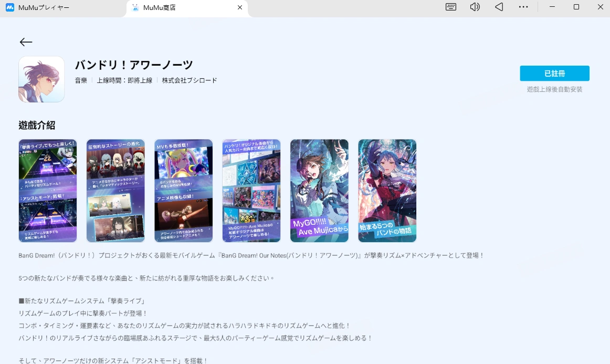Close the MuMu player window

click(x=600, y=7)
